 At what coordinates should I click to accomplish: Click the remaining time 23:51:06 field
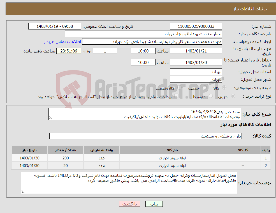[69, 51]
